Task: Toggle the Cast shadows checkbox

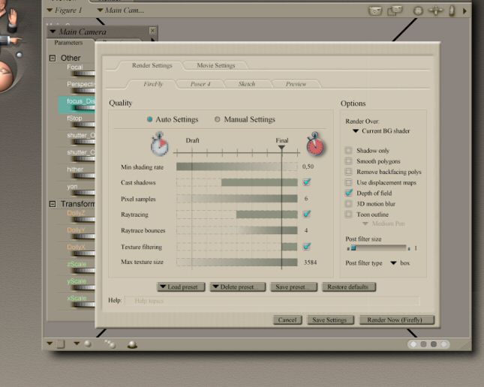Action: (307, 182)
